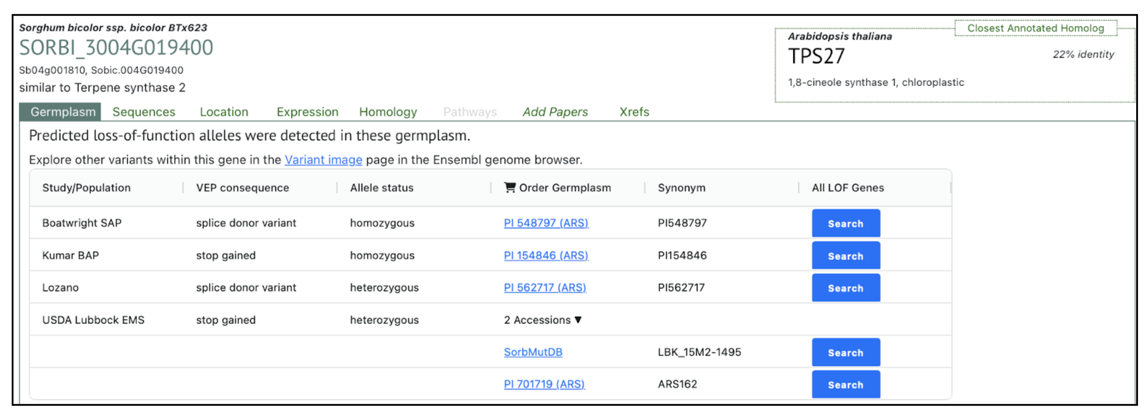Switch to the Location tab
This screenshot has width=1147, height=416.
[x=224, y=112]
